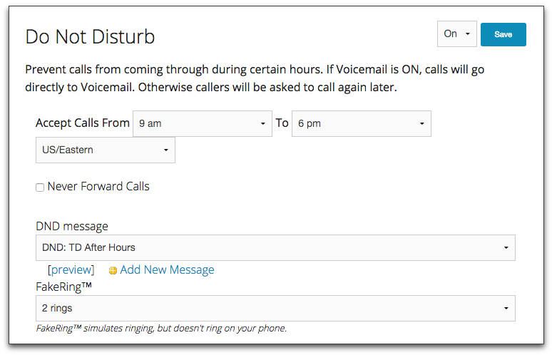Click the Do Not Disturb heading
552x355 pixels.
click(x=90, y=36)
